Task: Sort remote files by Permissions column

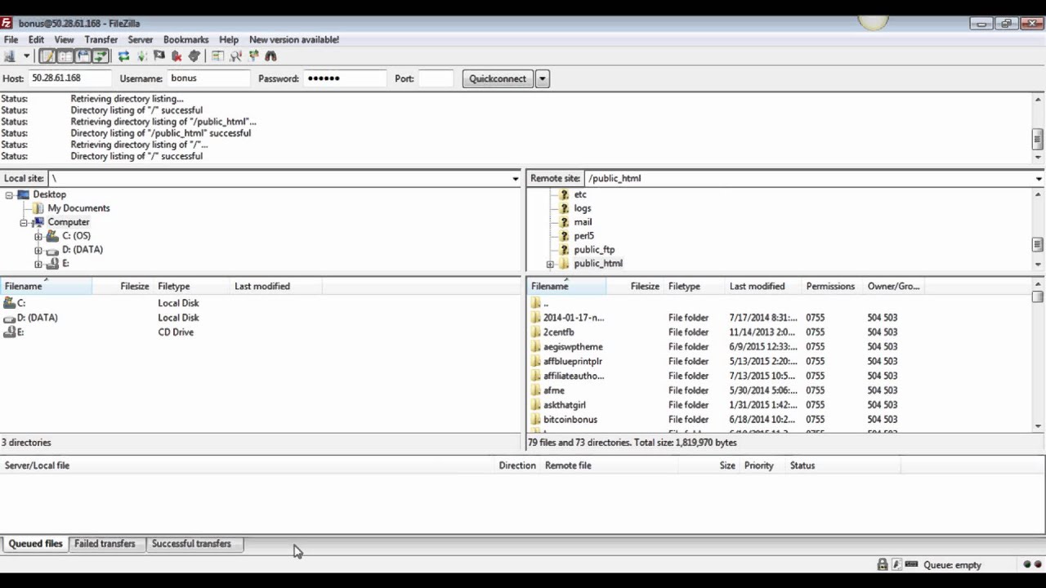Action: pos(833,286)
